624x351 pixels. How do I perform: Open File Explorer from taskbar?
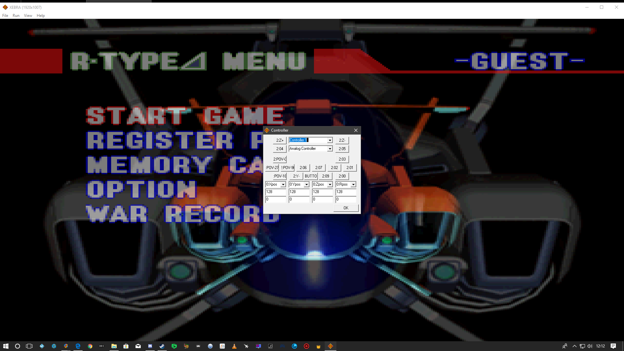[x=114, y=346]
